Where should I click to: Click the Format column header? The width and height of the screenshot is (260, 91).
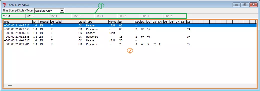114,22
